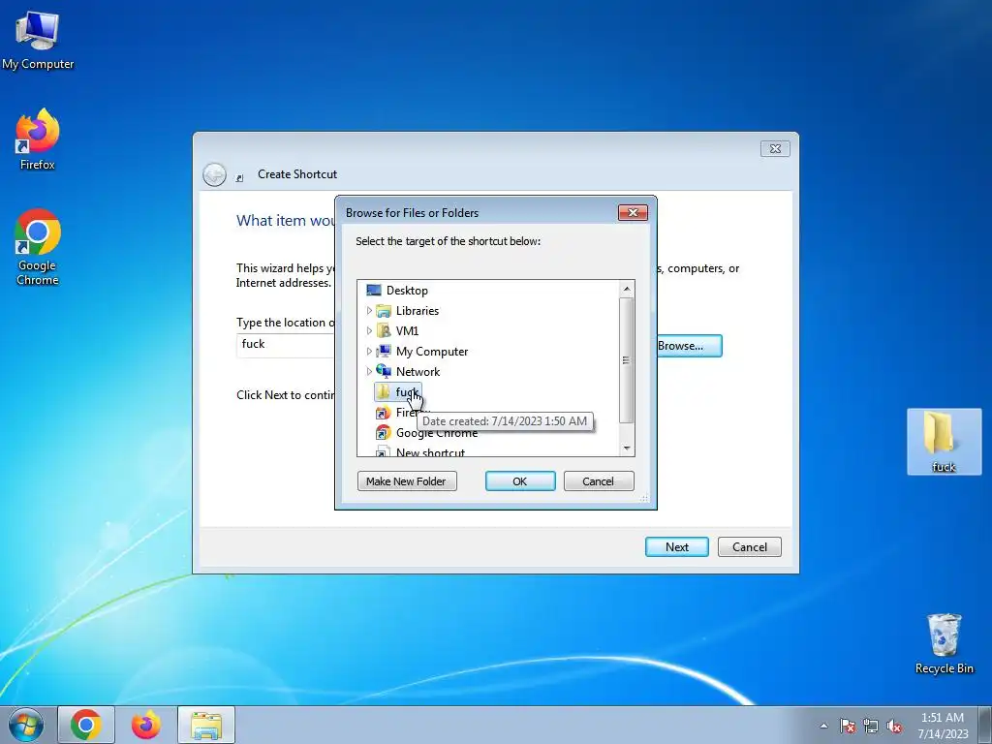992x744 pixels.
Task: Expand the VM1 node arrow
Action: [x=369, y=331]
